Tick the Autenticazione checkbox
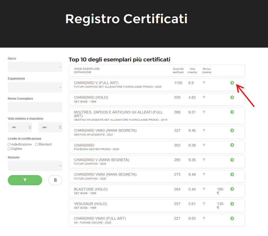The width and height of the screenshot is (268, 236). (9, 144)
